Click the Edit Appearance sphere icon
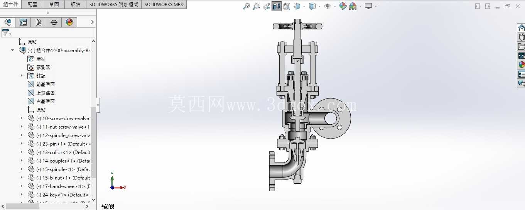This screenshot has height=210, width=525. (343, 6)
